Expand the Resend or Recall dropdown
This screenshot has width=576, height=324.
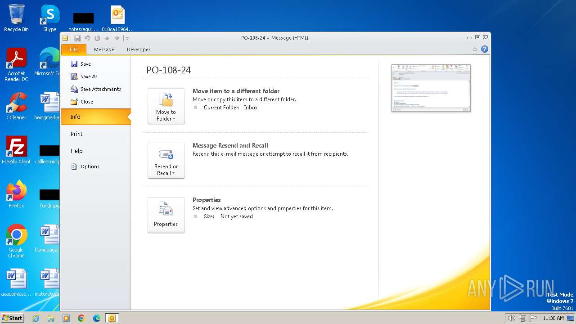[x=166, y=161]
